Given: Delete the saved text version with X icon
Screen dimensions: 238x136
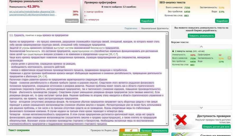Looking at the screenshot, I should [229, 58].
